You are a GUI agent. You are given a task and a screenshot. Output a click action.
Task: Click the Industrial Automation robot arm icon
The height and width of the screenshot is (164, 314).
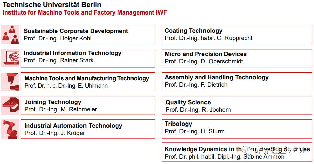click(10, 129)
